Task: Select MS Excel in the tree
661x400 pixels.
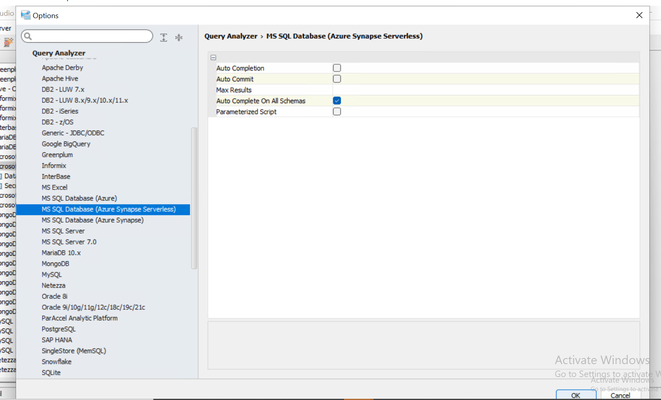Action: coord(55,187)
